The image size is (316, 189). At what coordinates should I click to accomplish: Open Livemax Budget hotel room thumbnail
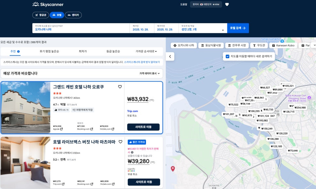click(x=26, y=163)
